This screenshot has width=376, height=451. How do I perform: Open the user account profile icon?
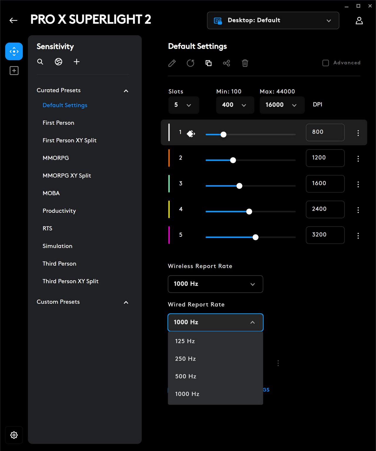tap(359, 21)
